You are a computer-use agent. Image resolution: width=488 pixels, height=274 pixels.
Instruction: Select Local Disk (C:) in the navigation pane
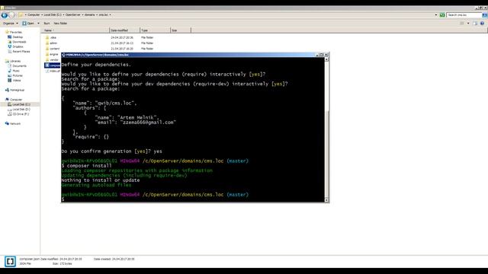pos(19,104)
